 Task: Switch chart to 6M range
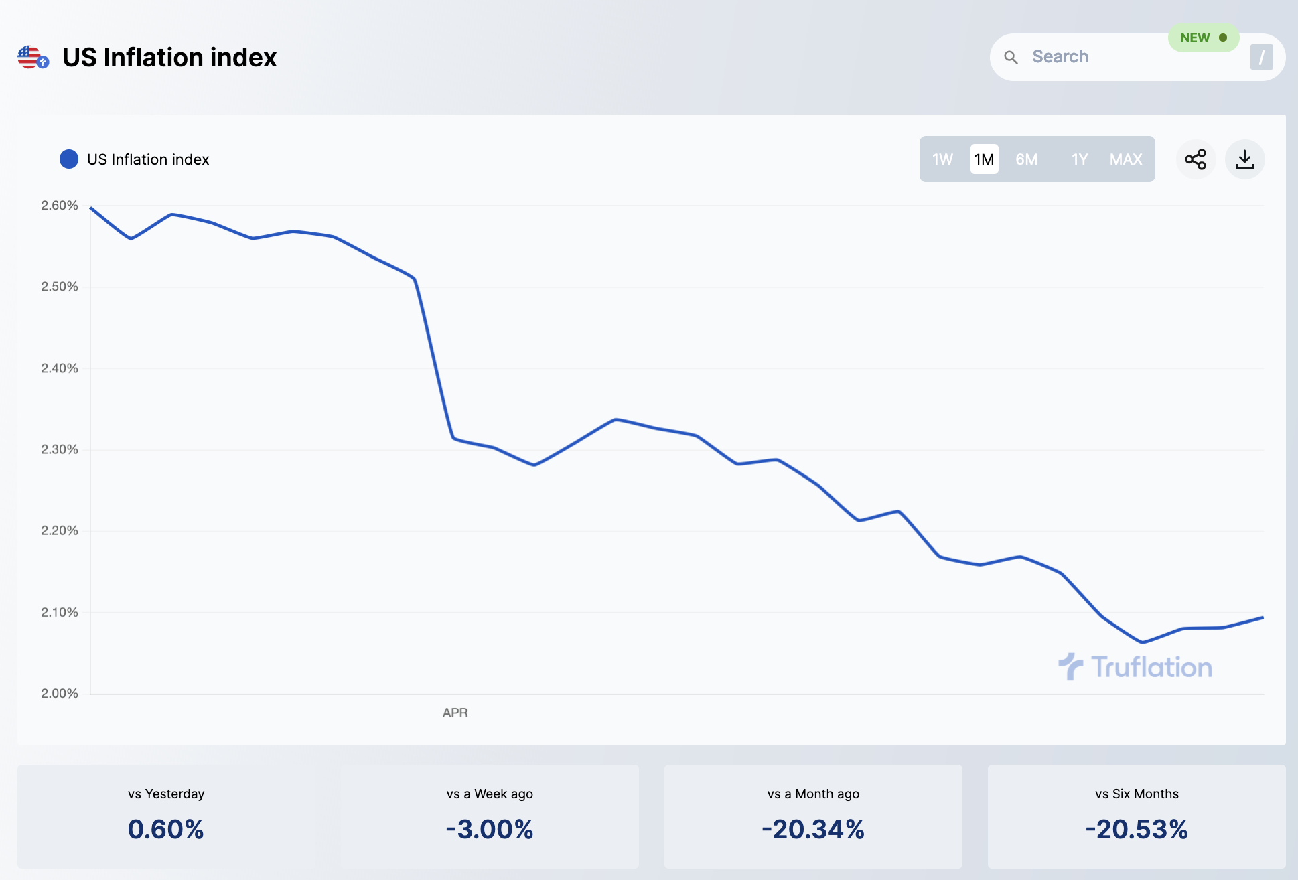click(x=1026, y=159)
